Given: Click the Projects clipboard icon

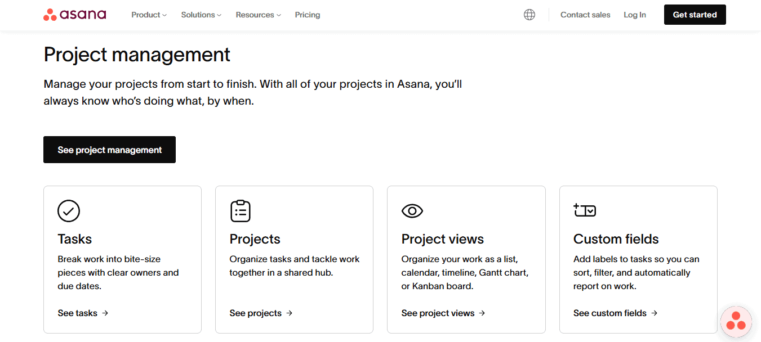Looking at the screenshot, I should [241, 211].
